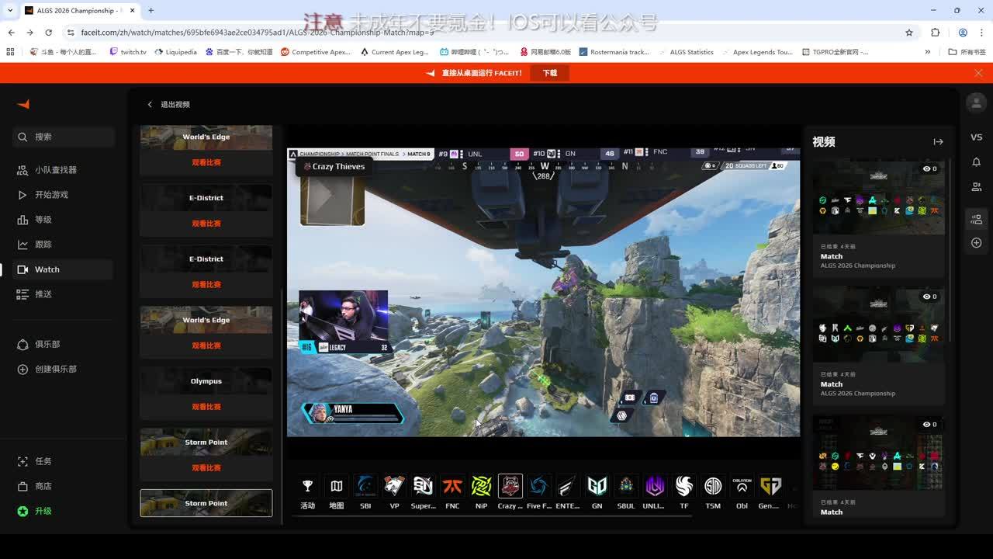This screenshot has width=993, height=559.
Task: Click the 下载 download button in banner
Action: coord(550,73)
